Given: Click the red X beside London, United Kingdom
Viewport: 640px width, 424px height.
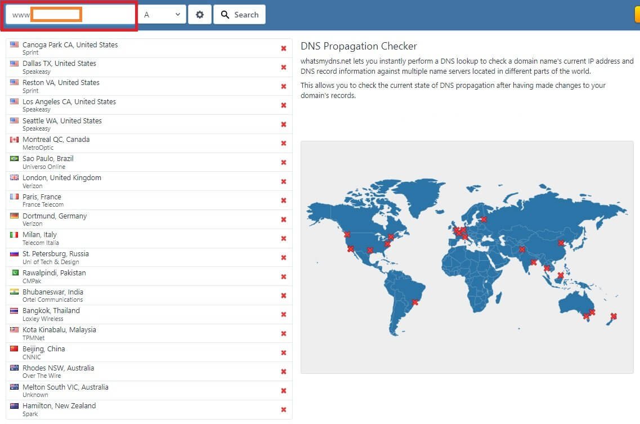Looking at the screenshot, I should [x=283, y=181].
